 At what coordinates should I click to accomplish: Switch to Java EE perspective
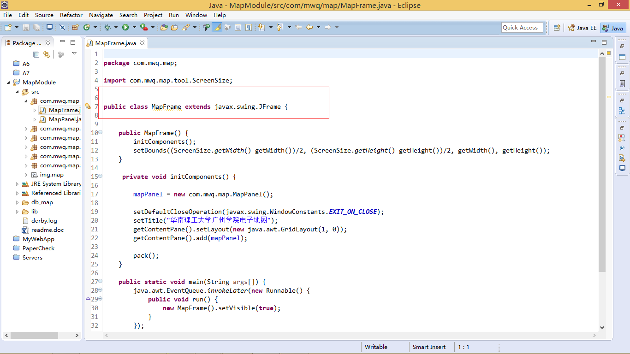click(582, 28)
